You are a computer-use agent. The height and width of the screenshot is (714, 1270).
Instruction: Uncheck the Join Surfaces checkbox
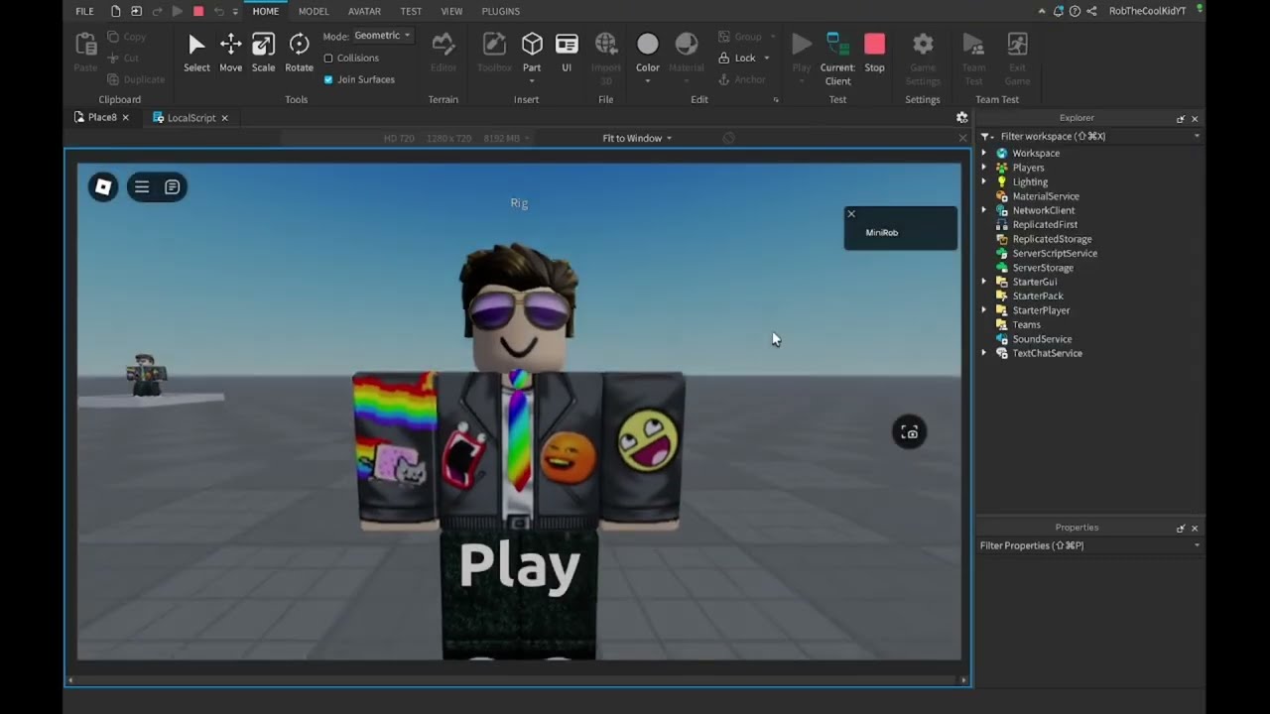coord(328,79)
